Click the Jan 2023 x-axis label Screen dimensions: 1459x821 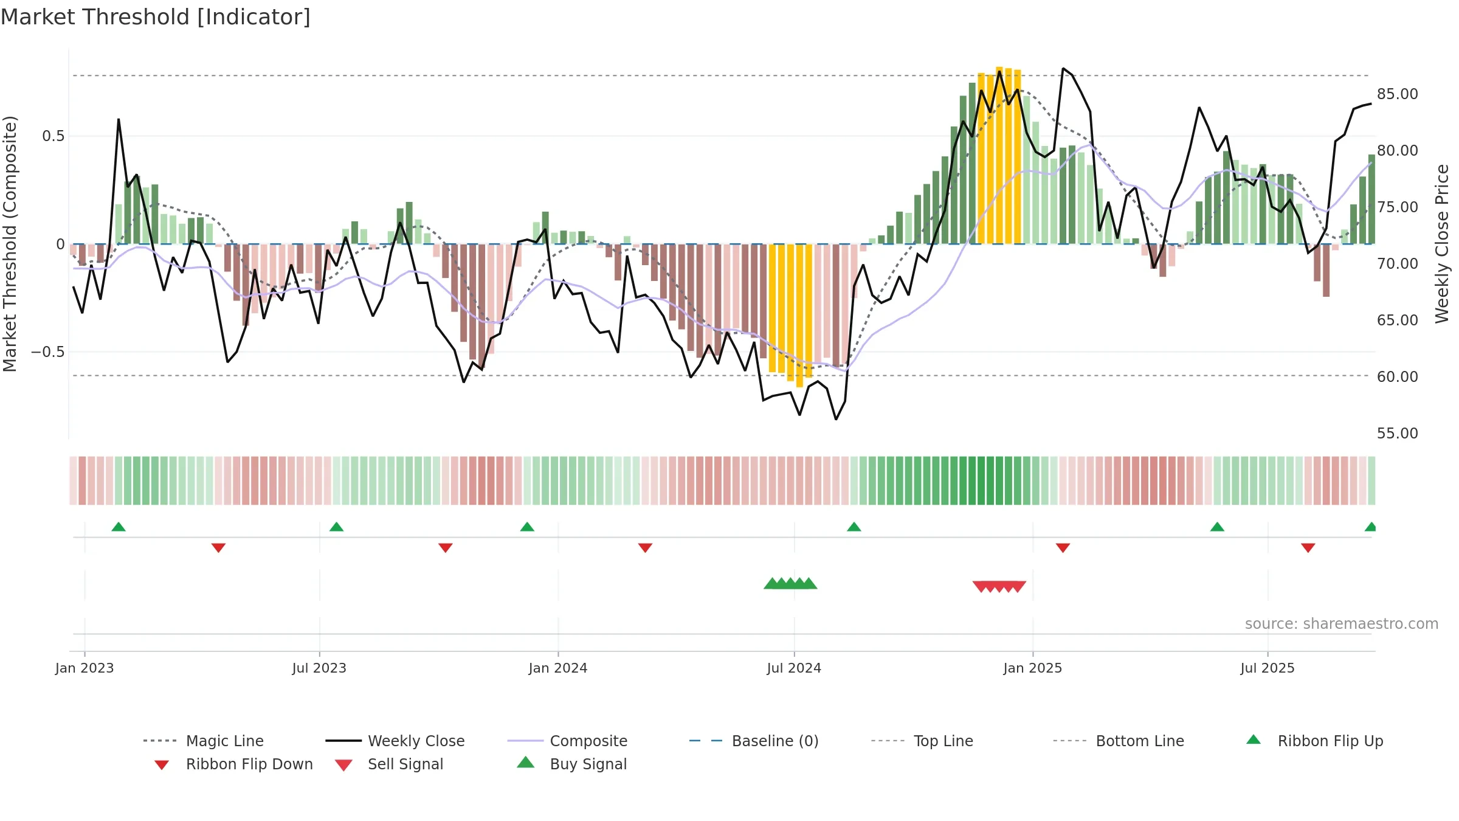click(x=85, y=668)
